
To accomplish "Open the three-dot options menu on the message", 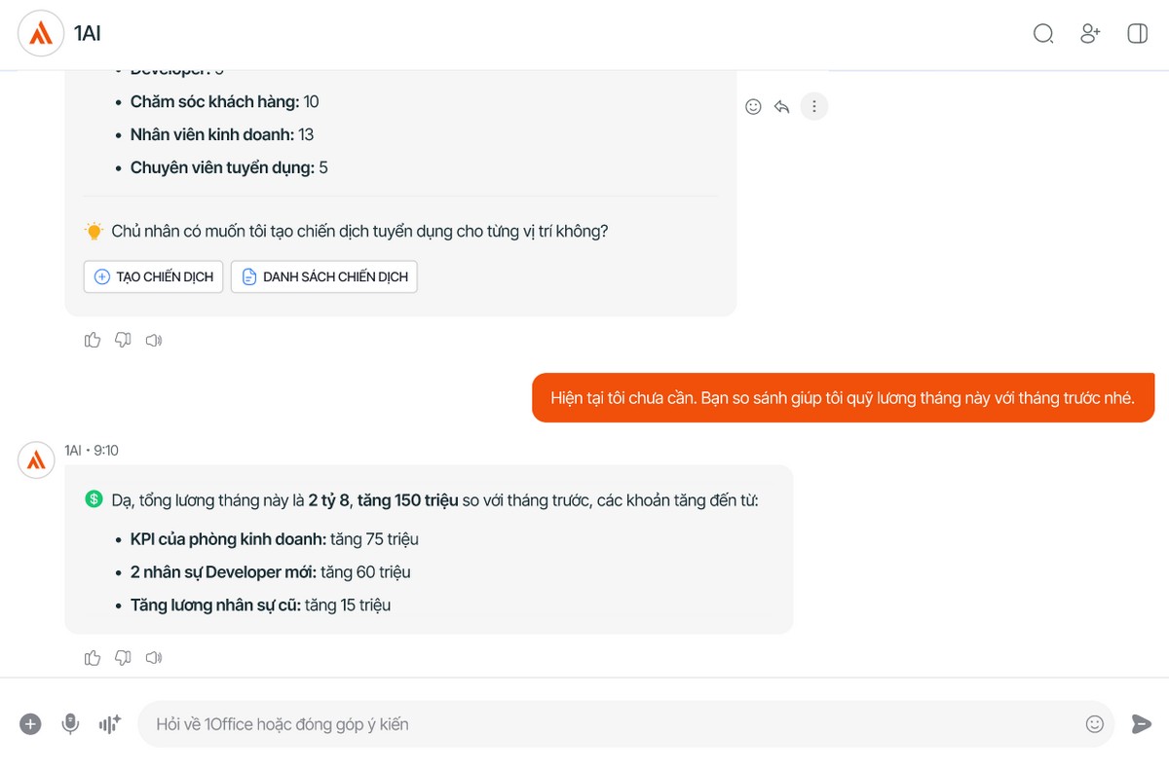I will pyautogui.click(x=814, y=107).
